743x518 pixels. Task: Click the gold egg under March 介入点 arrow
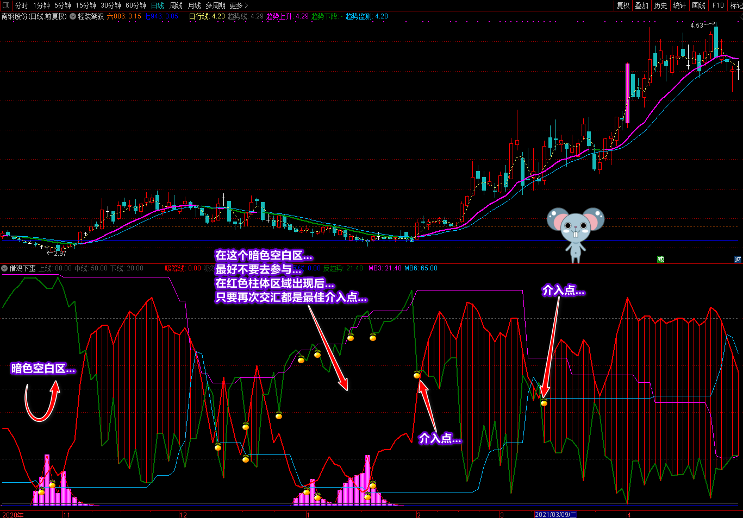pos(544,403)
